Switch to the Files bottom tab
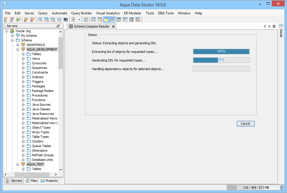The image size is (287, 193). 31,181
